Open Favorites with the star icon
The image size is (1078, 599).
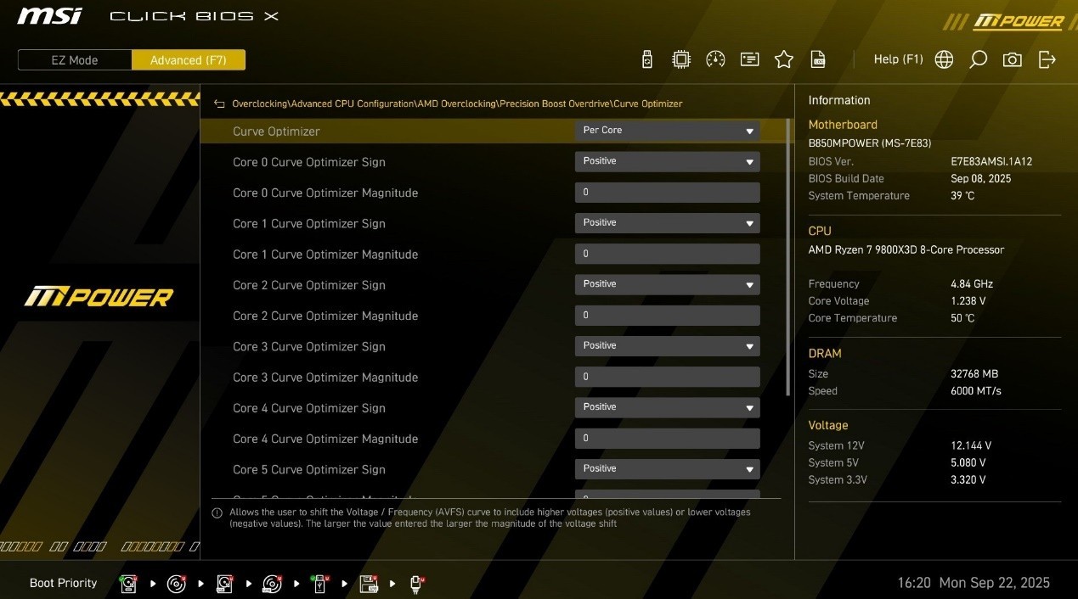[783, 59]
